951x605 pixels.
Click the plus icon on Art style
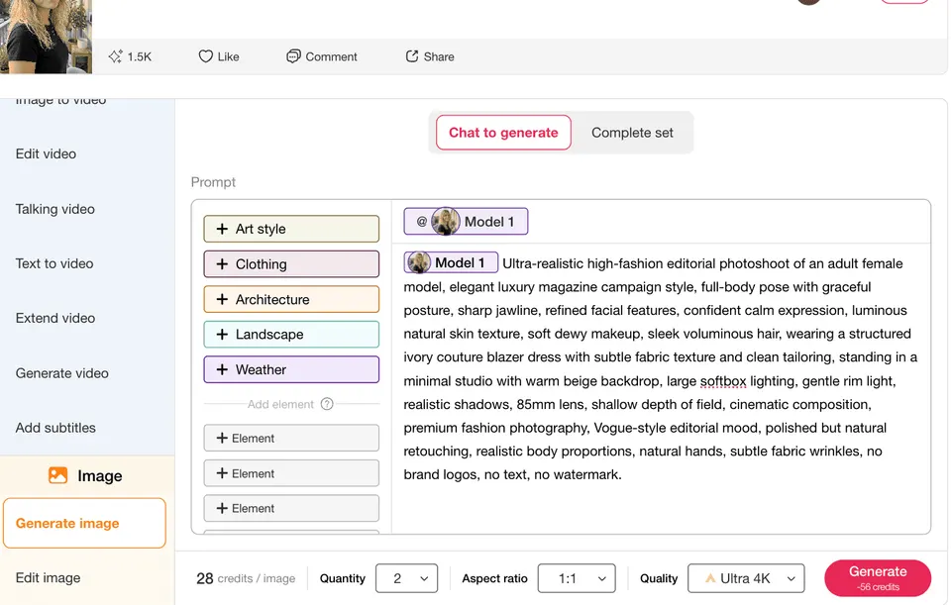click(222, 229)
